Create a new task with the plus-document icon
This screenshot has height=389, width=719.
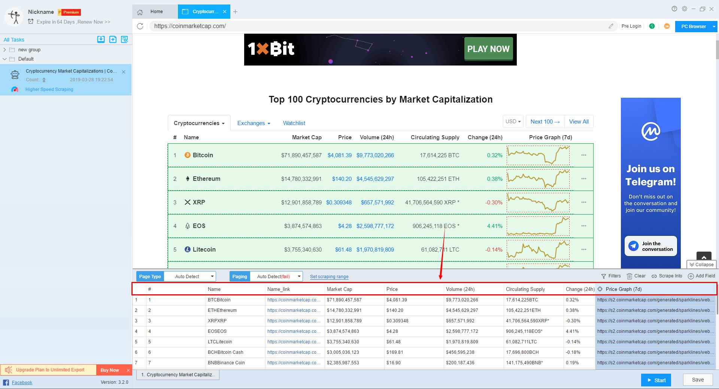click(113, 39)
